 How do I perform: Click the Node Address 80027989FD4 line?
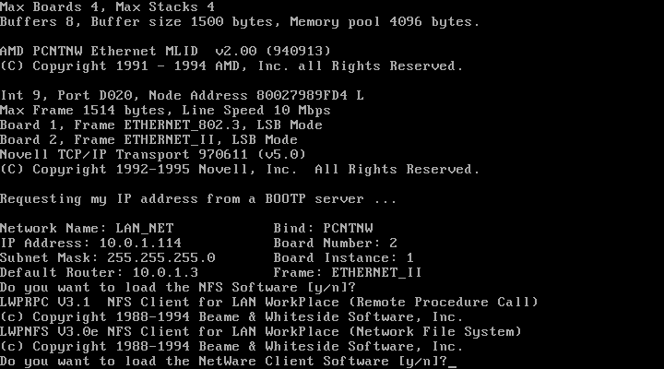click(182, 96)
